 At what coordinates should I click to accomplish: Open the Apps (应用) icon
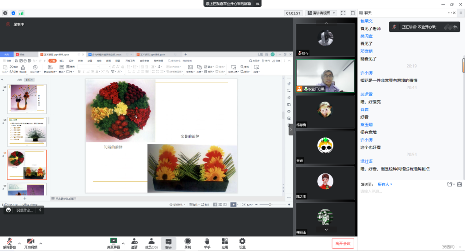pos(225,243)
